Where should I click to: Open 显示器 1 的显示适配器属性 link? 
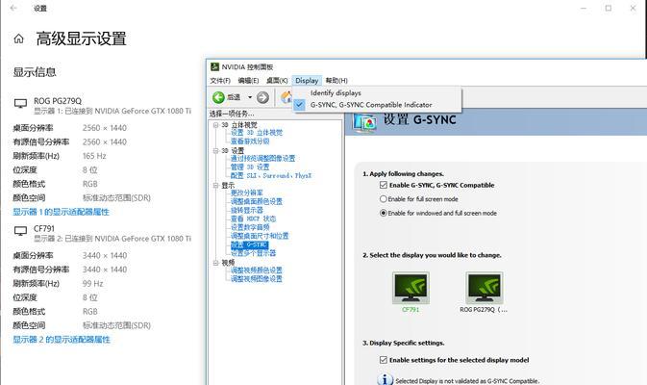(62, 212)
